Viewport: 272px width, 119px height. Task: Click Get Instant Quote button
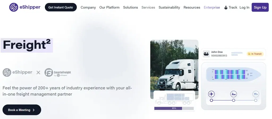click(x=61, y=7)
